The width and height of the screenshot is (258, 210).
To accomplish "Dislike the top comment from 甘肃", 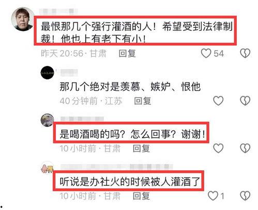I will pos(245,53).
